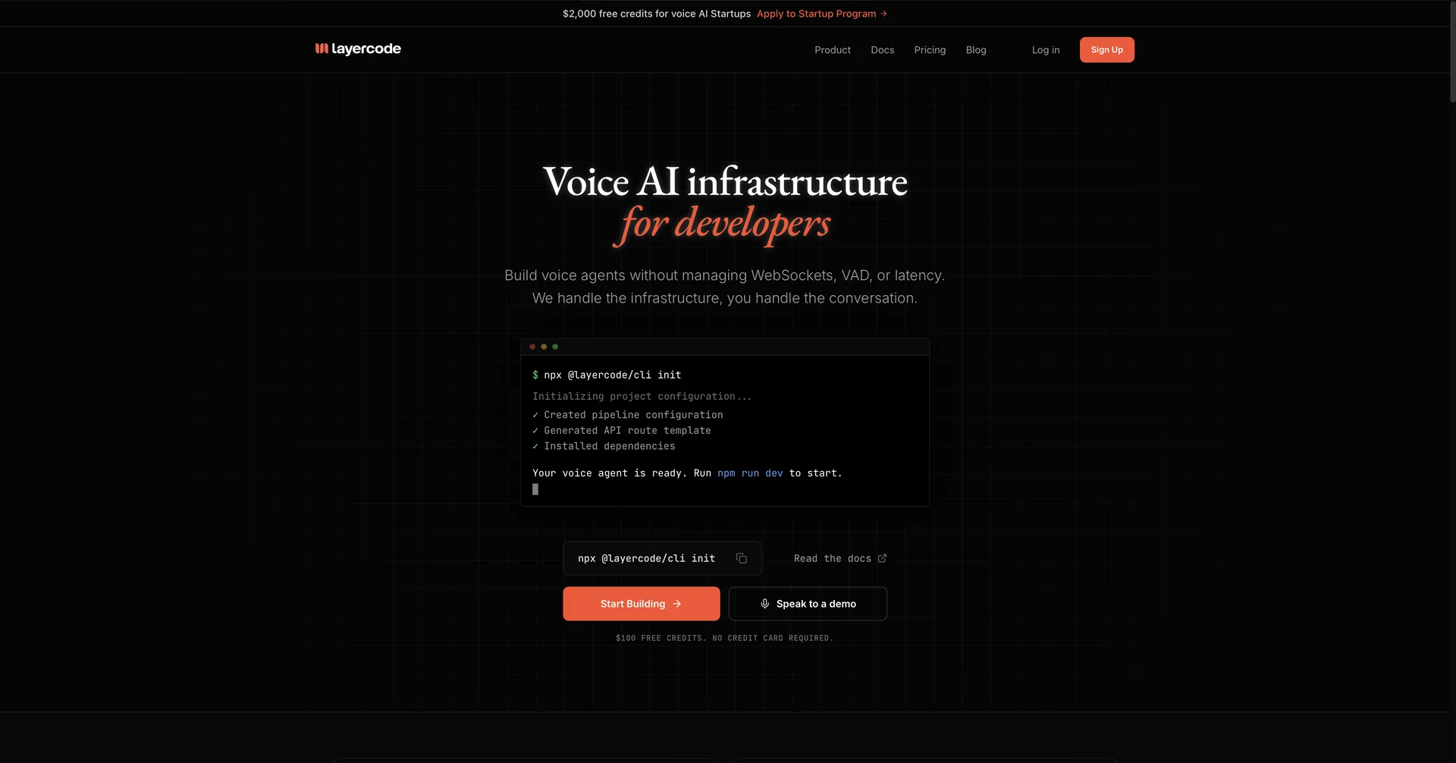
Task: Click the yellow dot on the terminal window
Action: 544,347
